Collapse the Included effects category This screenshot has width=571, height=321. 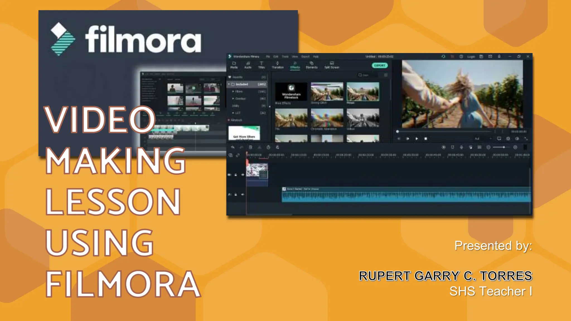point(229,84)
